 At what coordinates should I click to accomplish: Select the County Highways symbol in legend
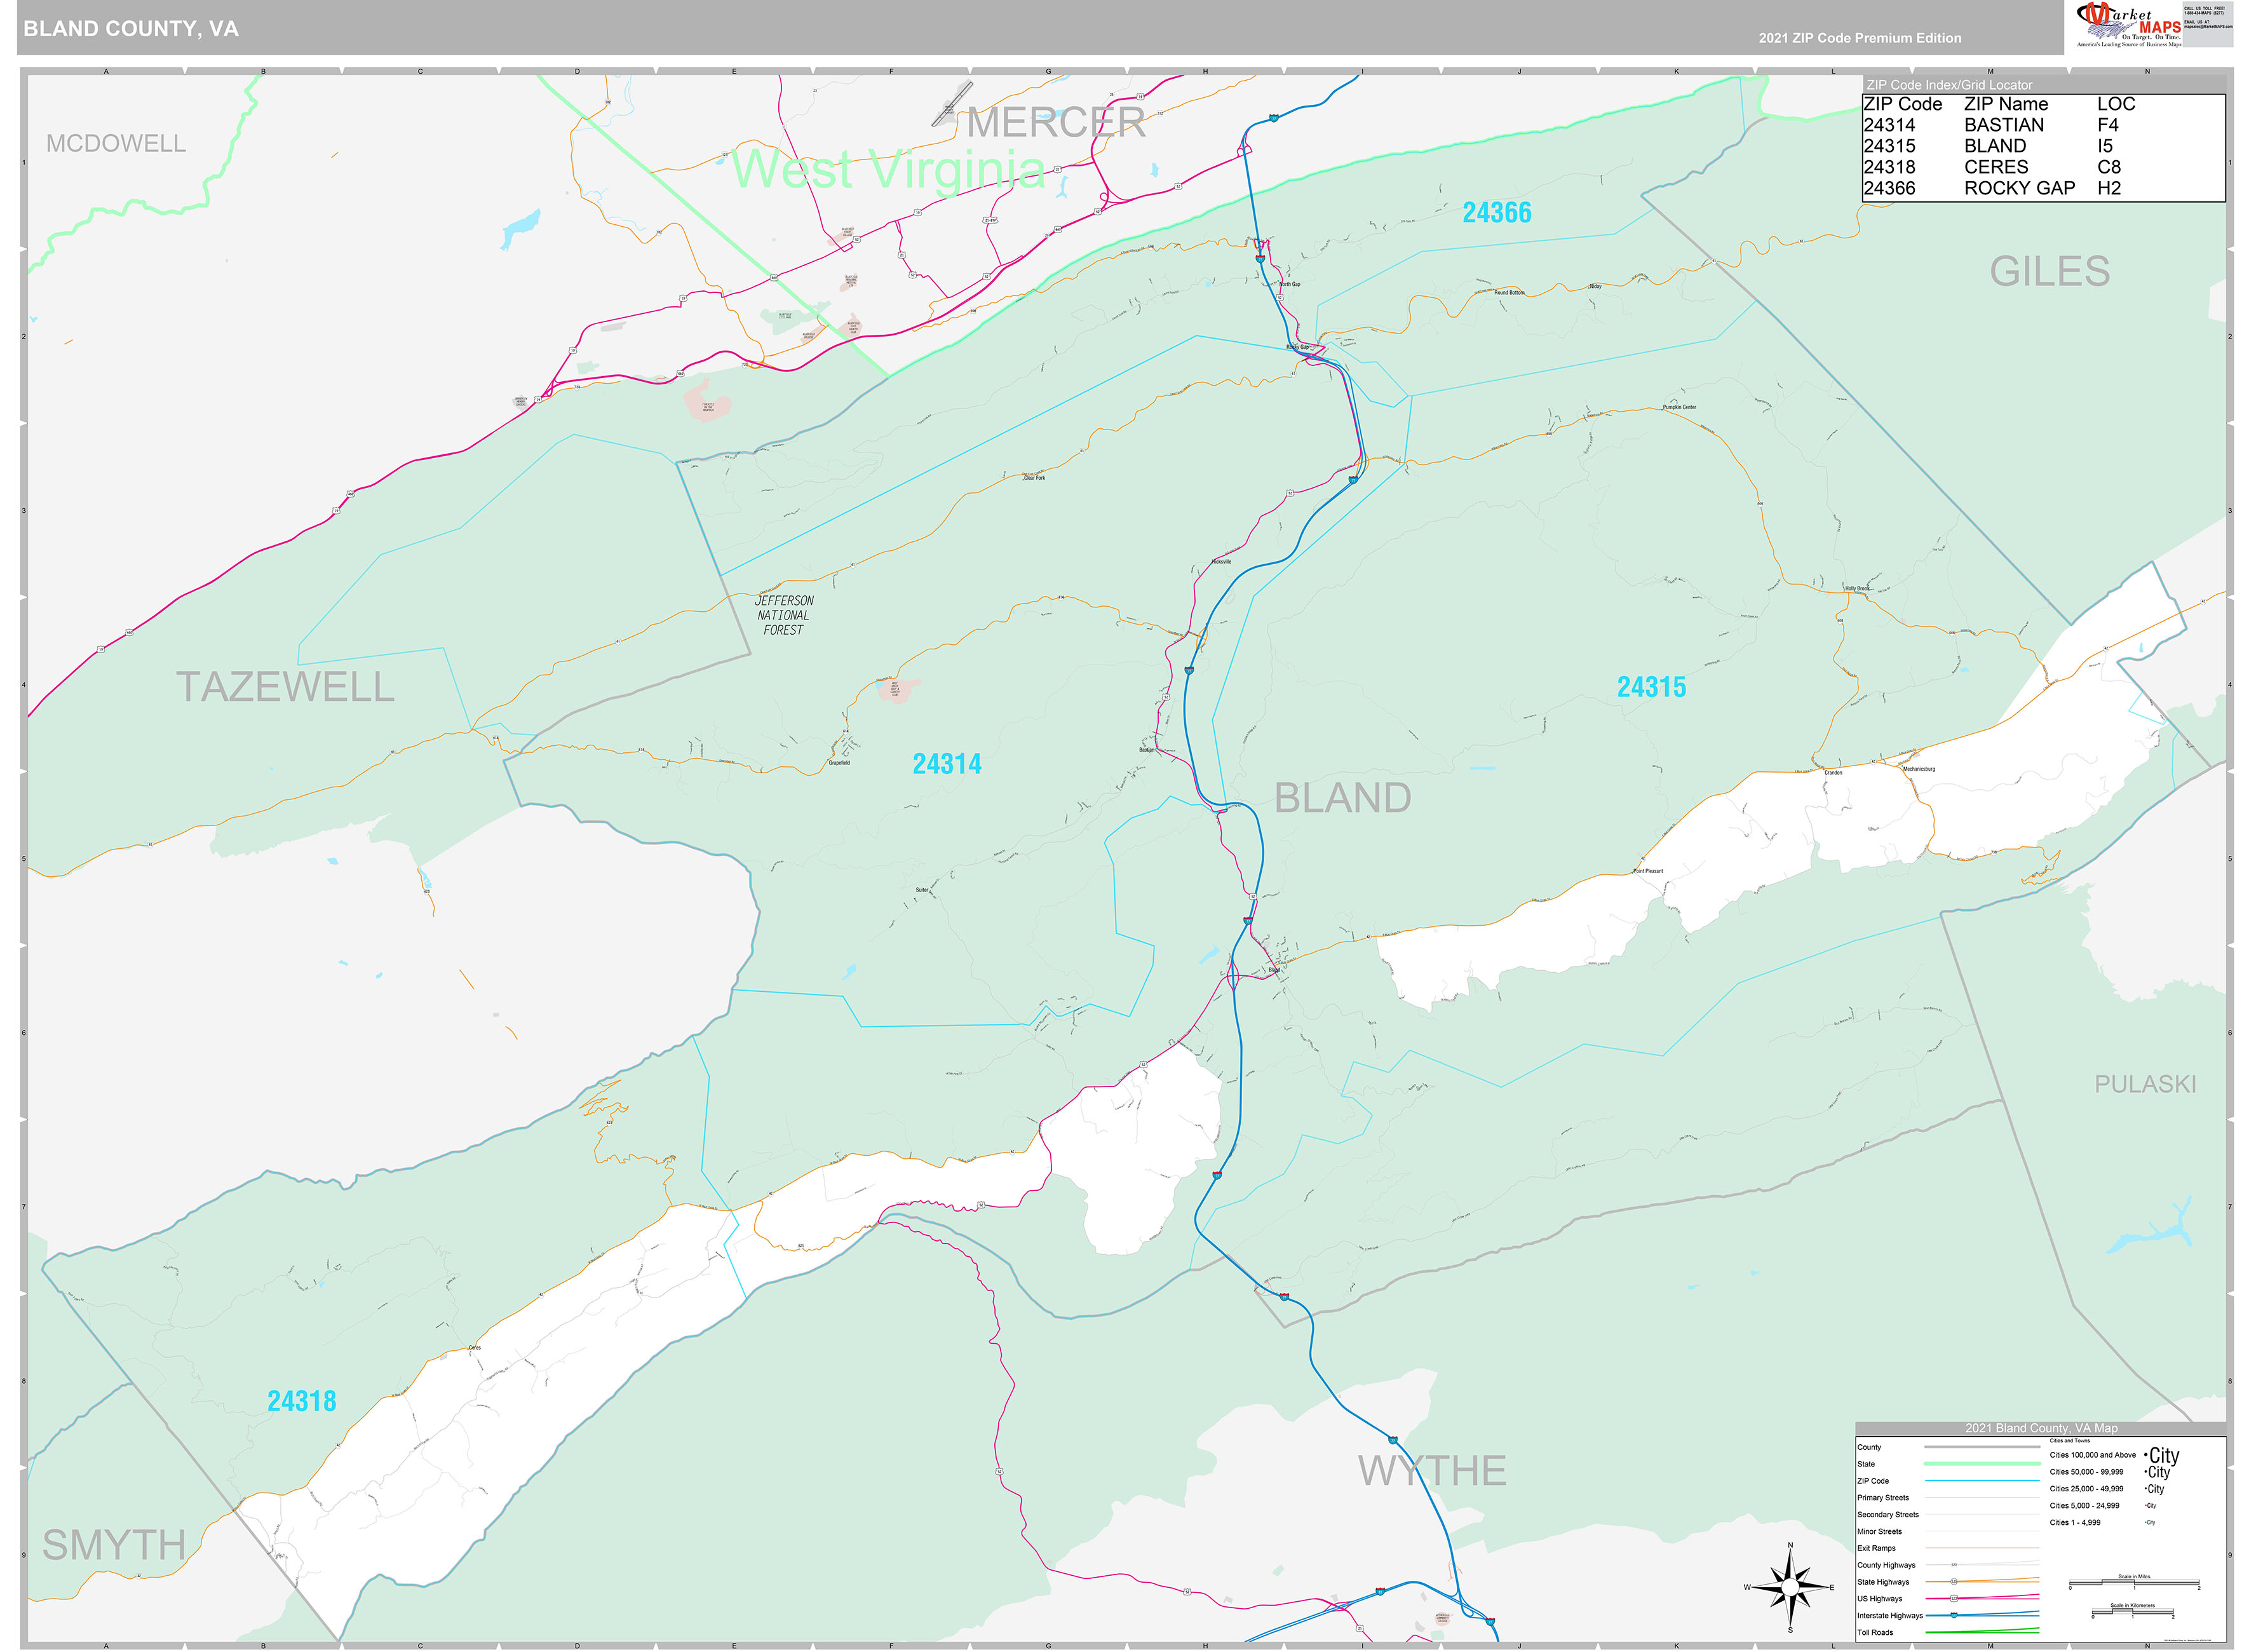click(1954, 1565)
